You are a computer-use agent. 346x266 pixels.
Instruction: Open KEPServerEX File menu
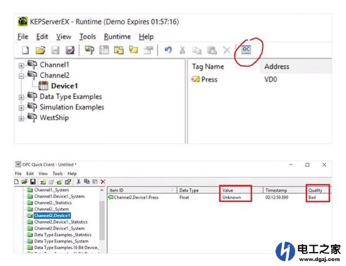coord(23,37)
